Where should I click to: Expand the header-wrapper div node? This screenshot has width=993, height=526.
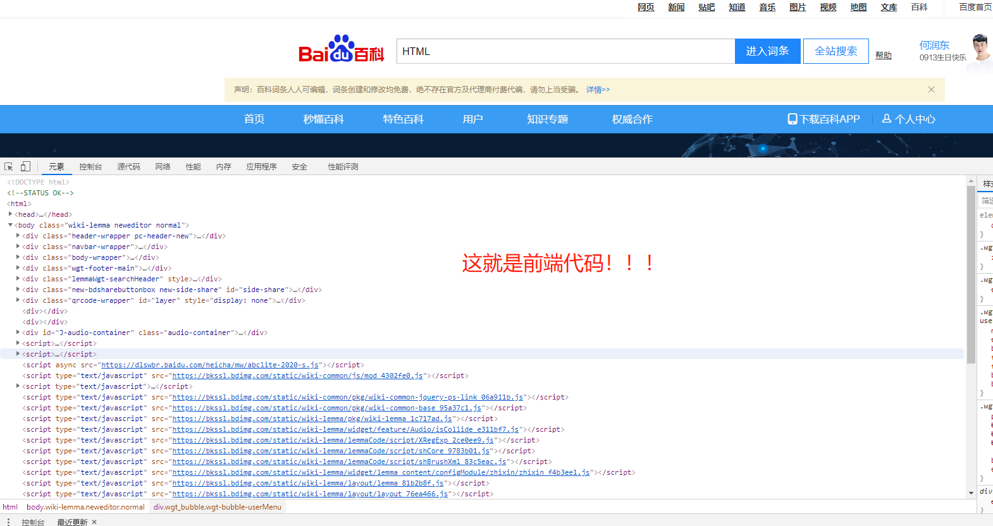tap(18, 236)
